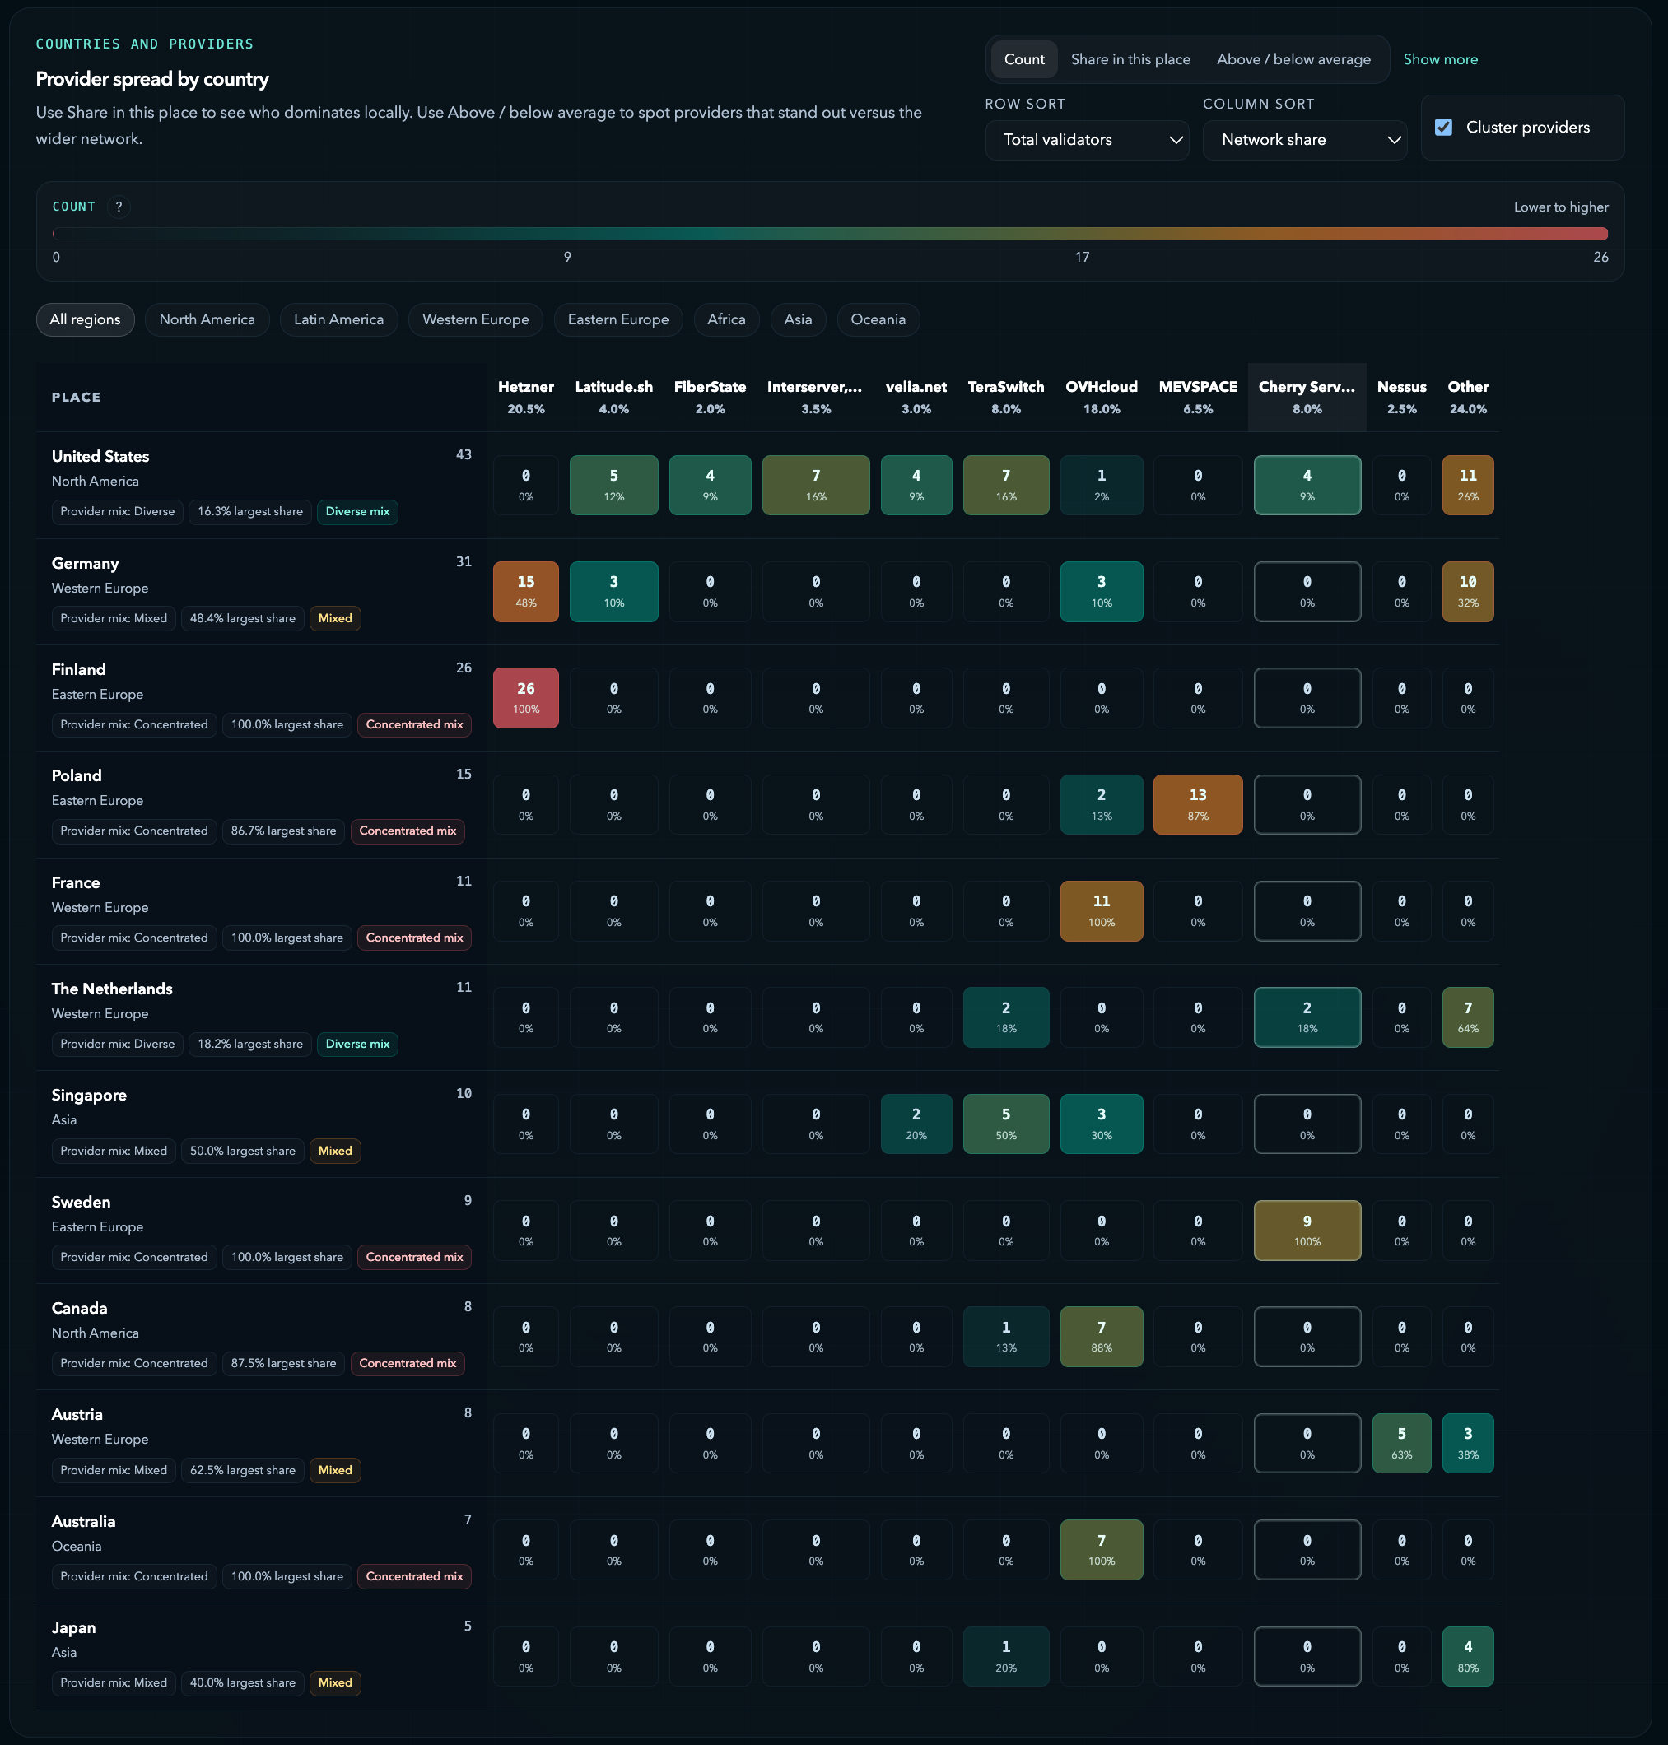The width and height of the screenshot is (1668, 1745).
Task: Filter the table by Western Europe region
Action: 476,319
